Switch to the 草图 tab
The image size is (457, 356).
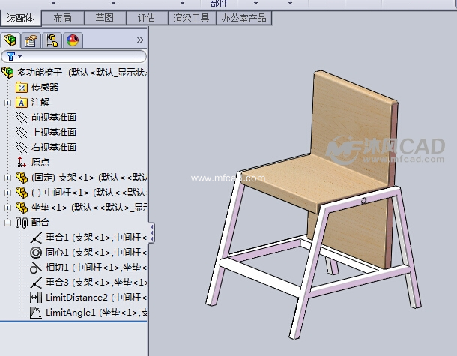click(x=105, y=19)
